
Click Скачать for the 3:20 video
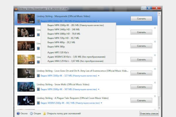tap(141, 59)
